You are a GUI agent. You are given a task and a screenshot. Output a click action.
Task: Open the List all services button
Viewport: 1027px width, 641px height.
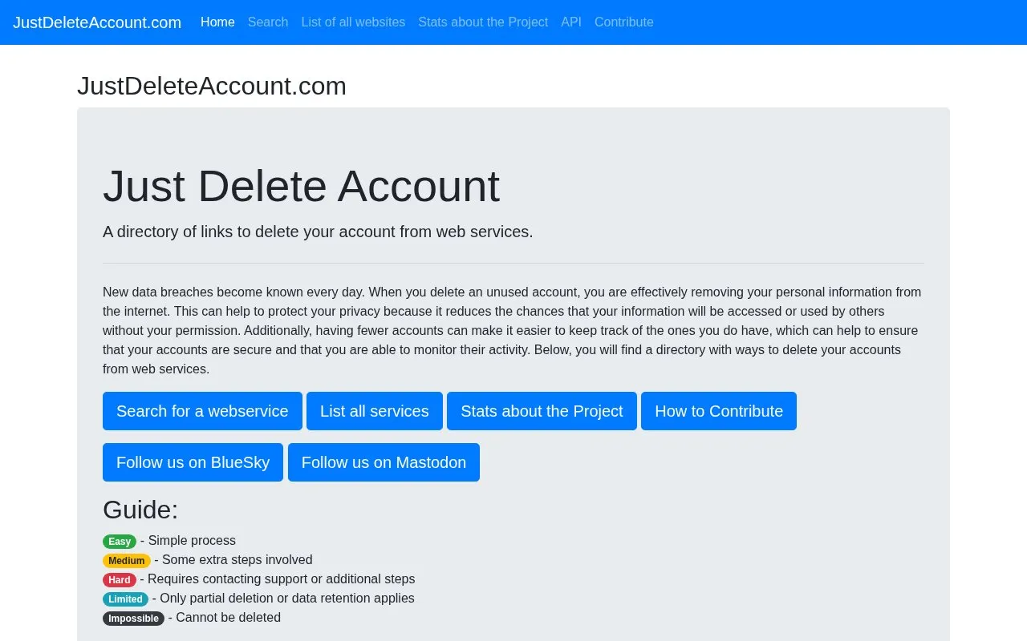(375, 411)
